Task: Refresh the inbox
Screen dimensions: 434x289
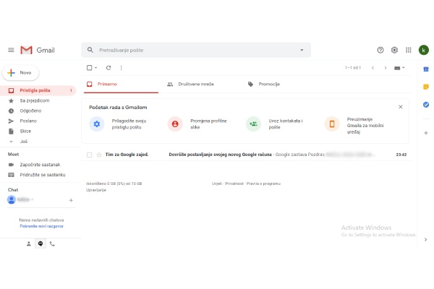Action: (x=109, y=68)
